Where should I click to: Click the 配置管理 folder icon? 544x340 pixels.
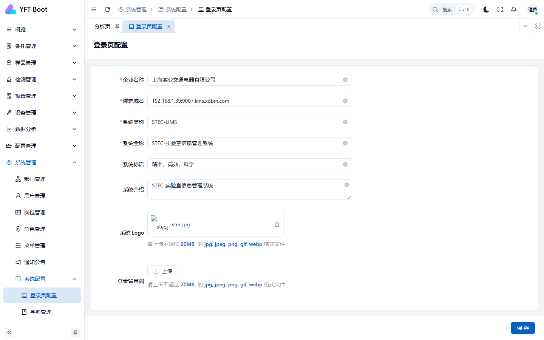9,146
